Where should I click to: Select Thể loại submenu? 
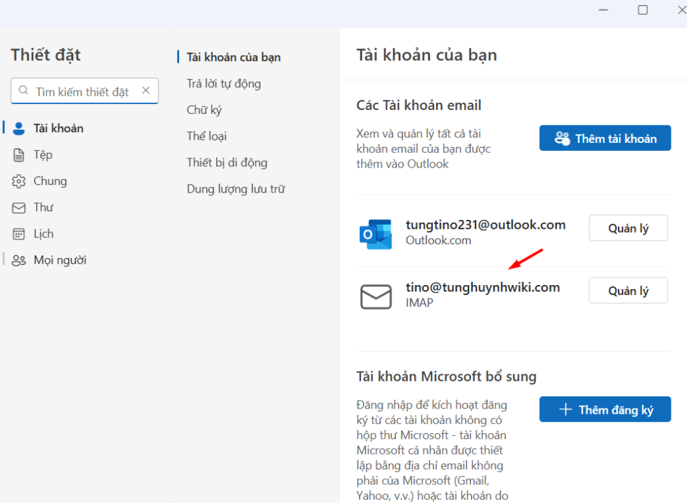207,136
